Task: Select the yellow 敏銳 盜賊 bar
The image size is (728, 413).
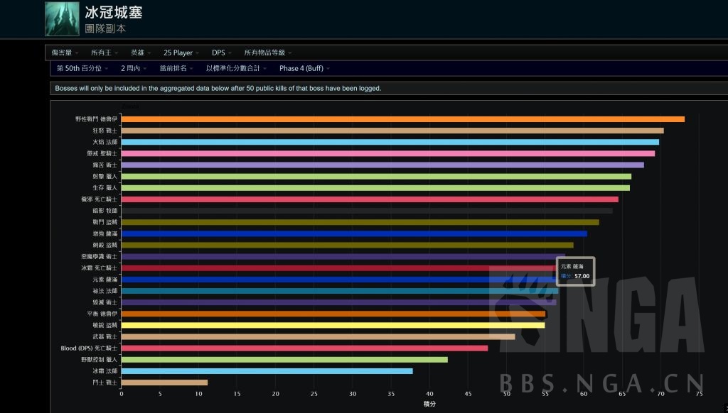Action: click(333, 325)
